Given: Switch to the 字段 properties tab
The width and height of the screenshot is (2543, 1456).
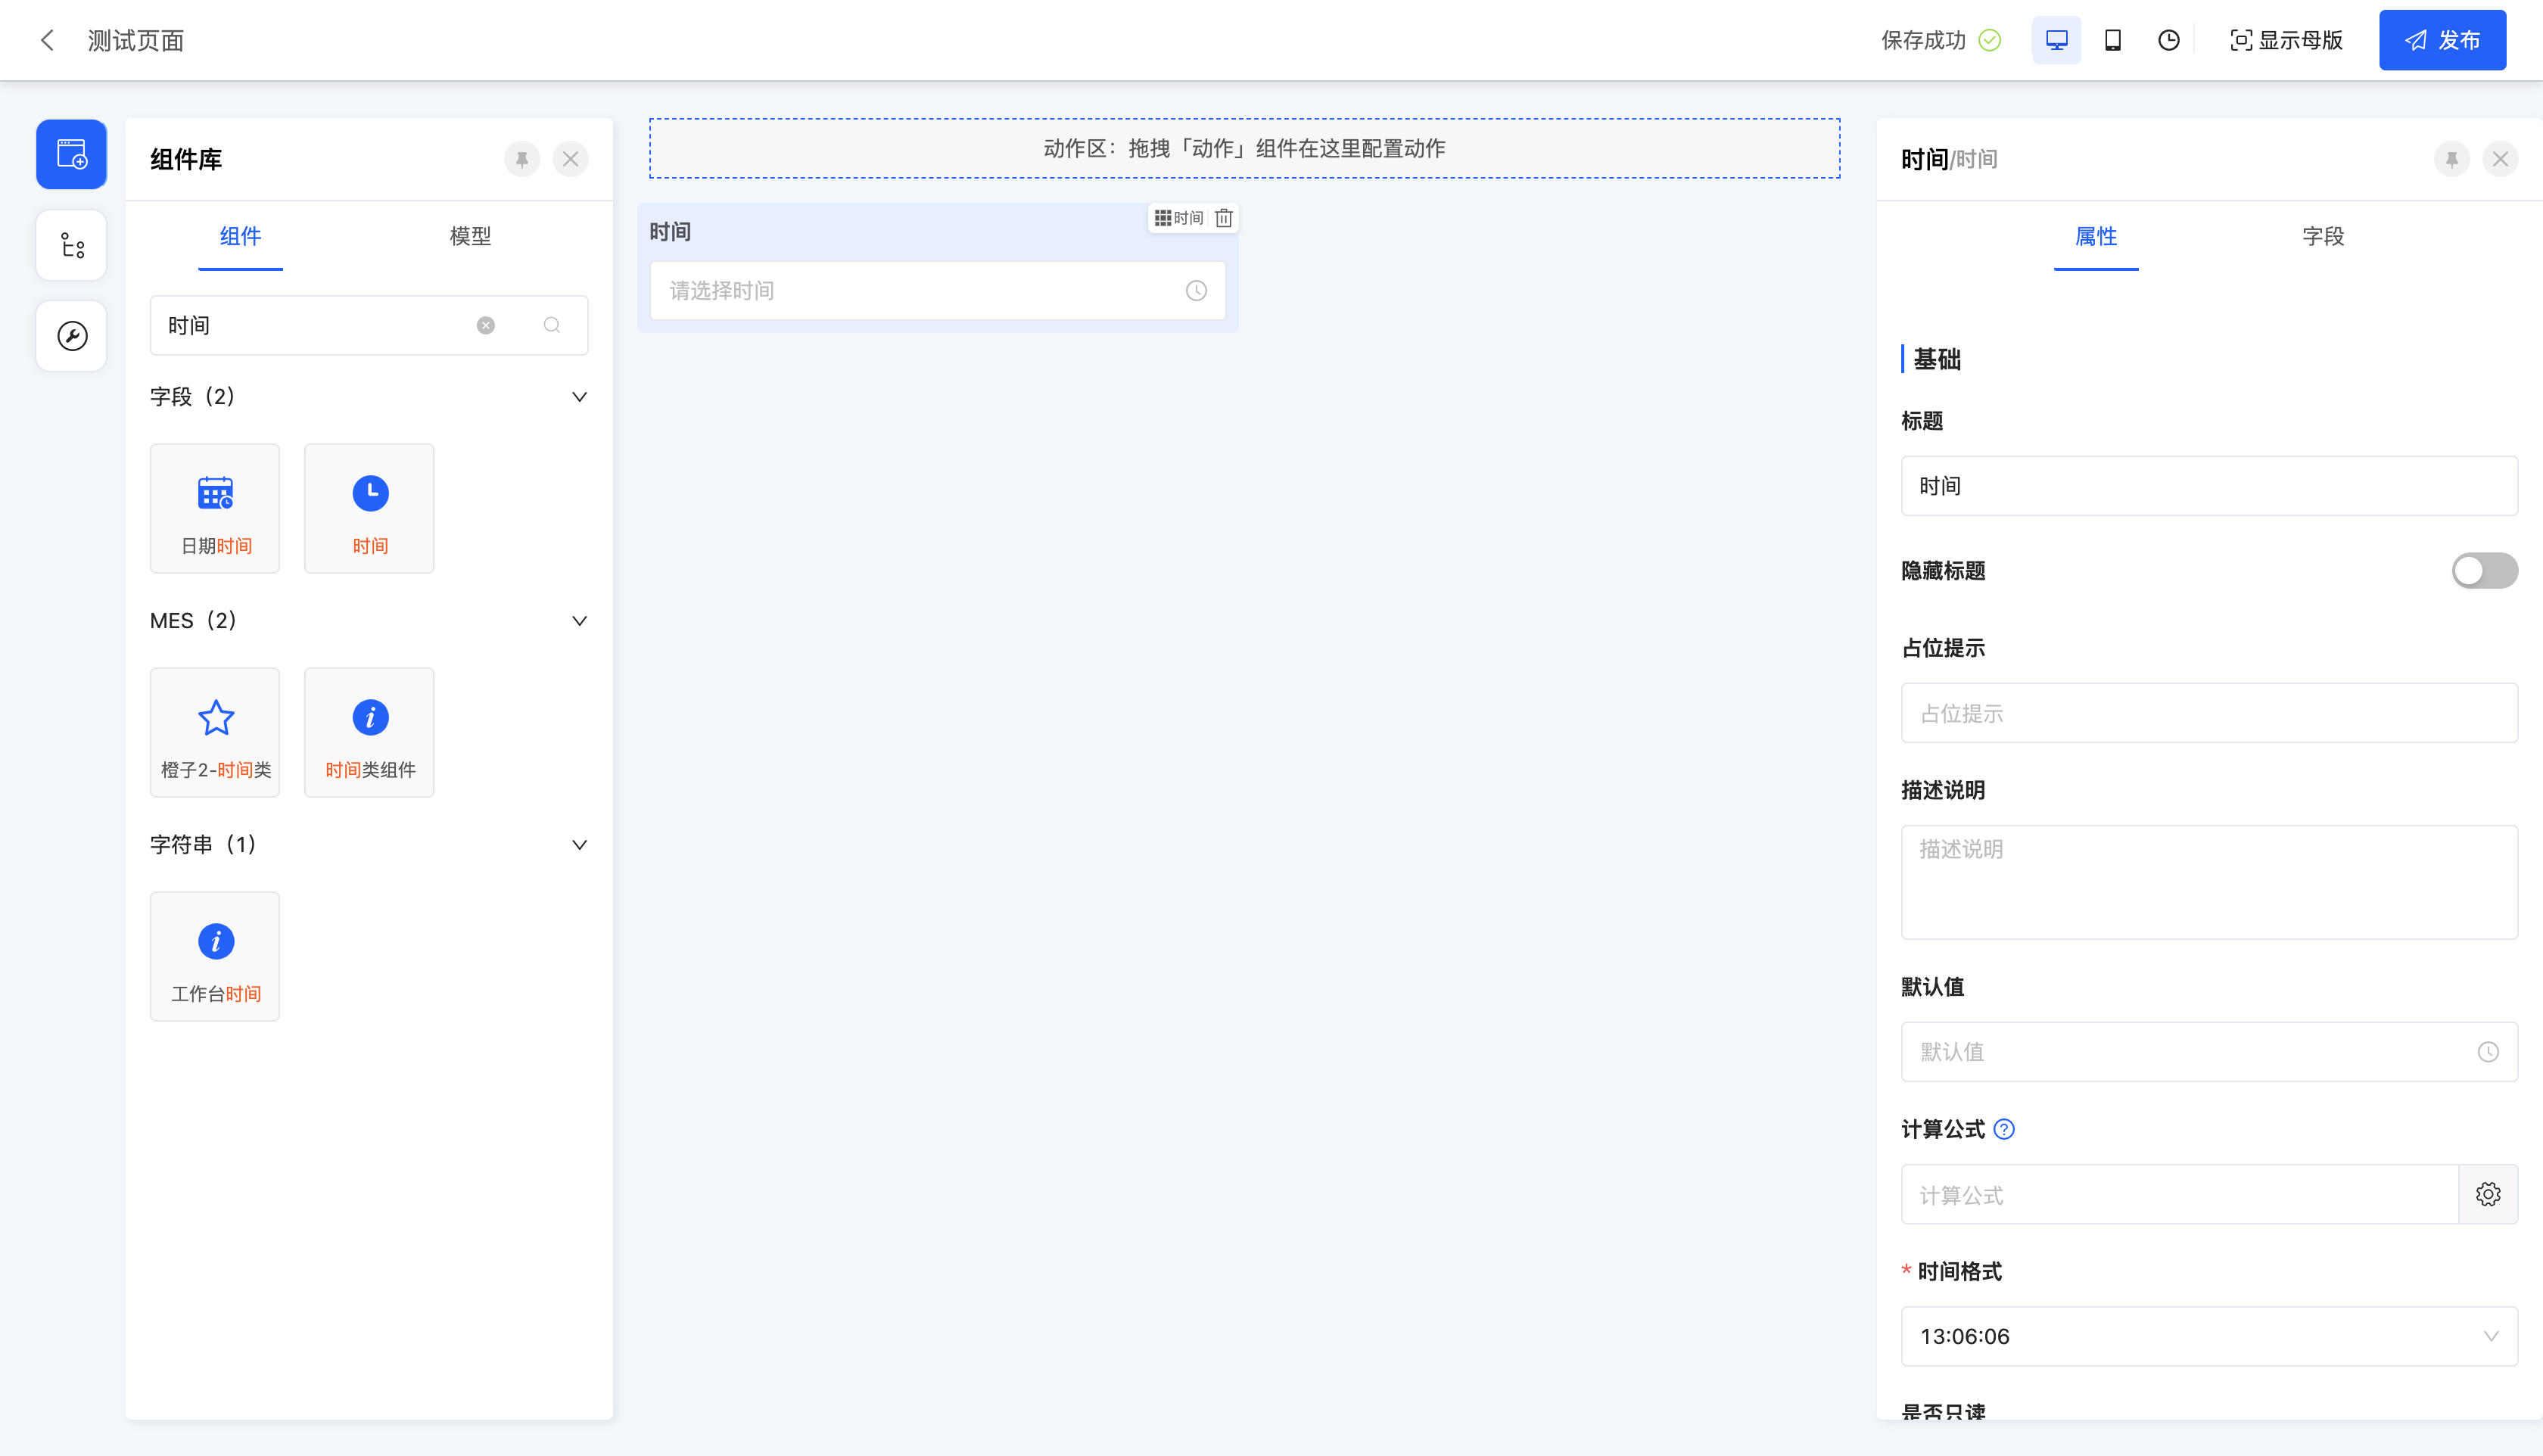Looking at the screenshot, I should tap(2322, 236).
